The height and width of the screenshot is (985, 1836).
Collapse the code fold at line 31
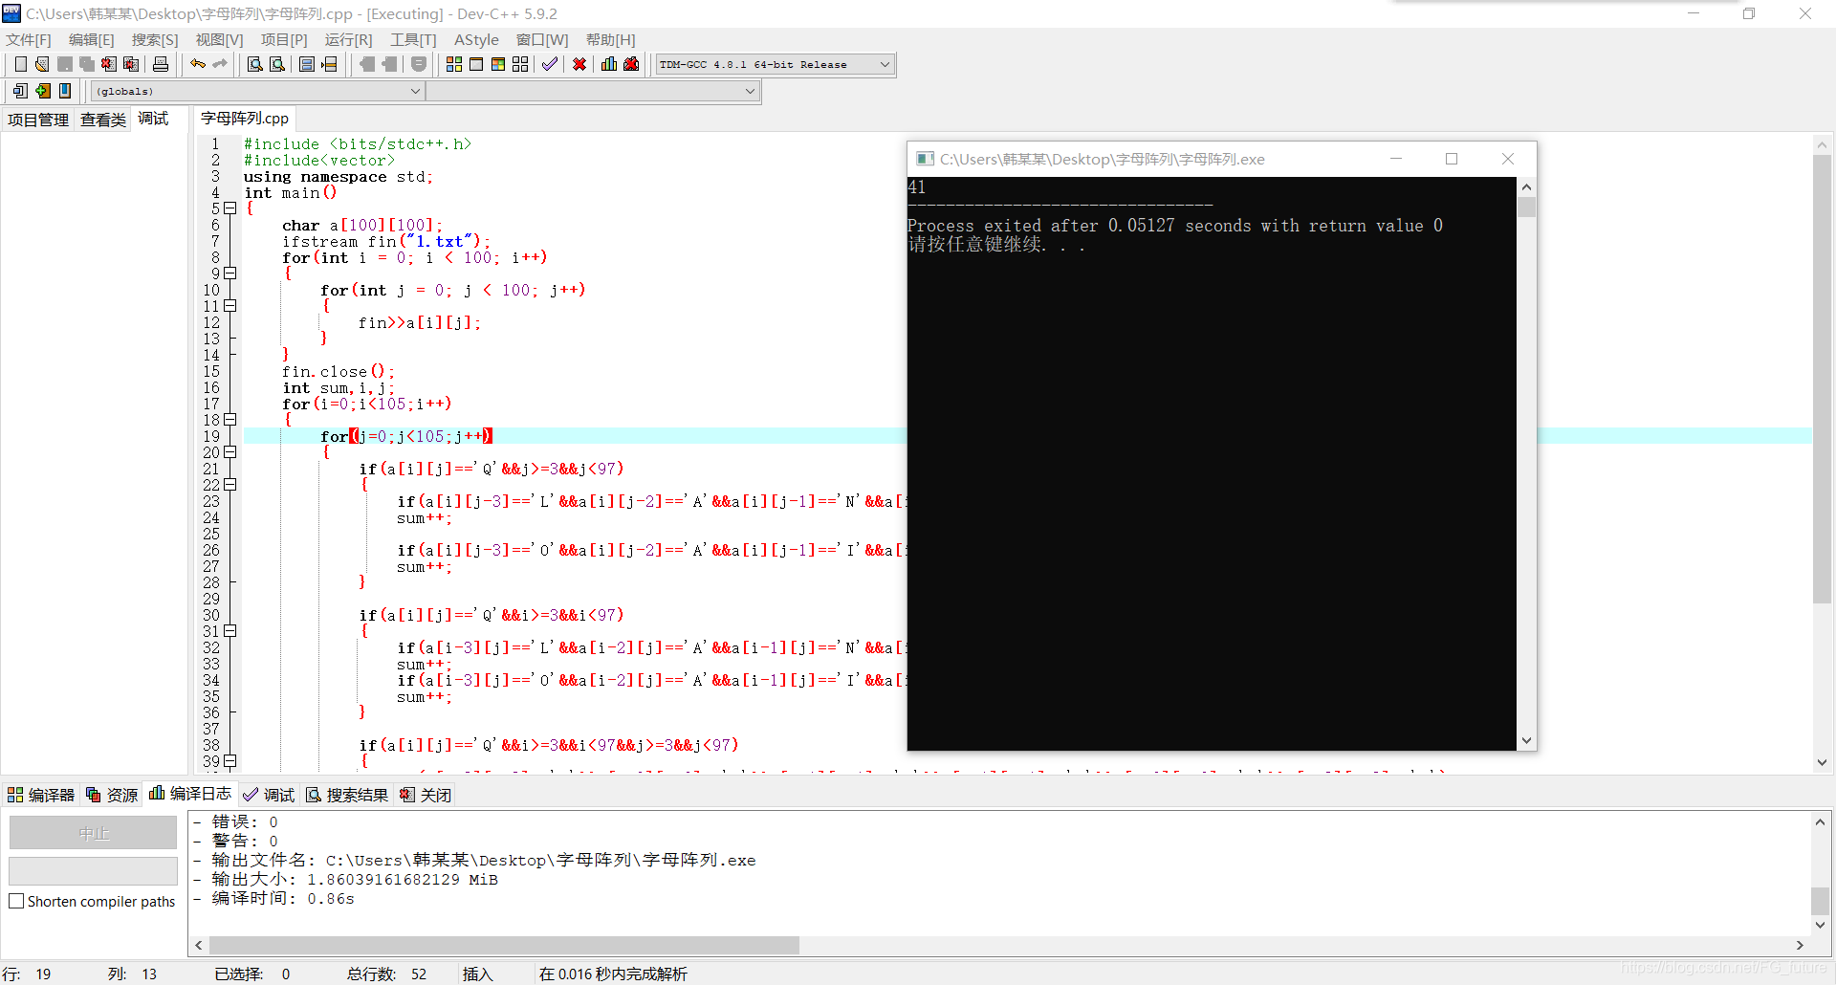coord(229,631)
